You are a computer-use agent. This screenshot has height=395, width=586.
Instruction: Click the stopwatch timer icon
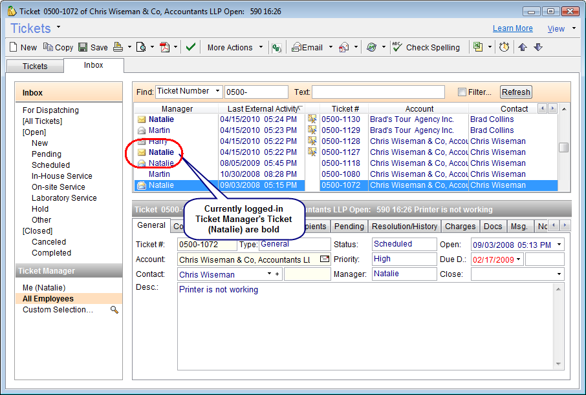(504, 47)
